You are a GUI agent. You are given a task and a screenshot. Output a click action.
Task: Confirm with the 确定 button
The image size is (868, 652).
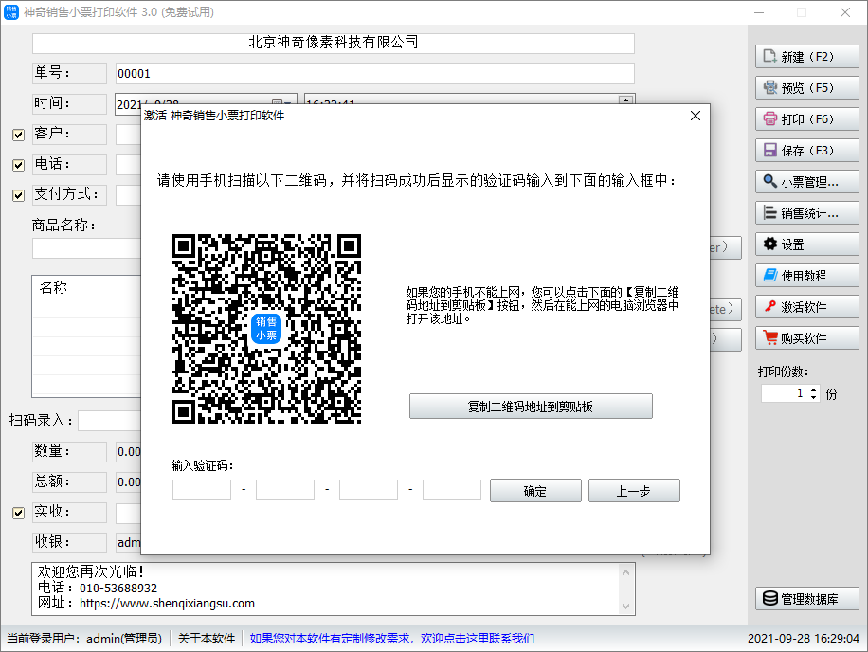(535, 491)
